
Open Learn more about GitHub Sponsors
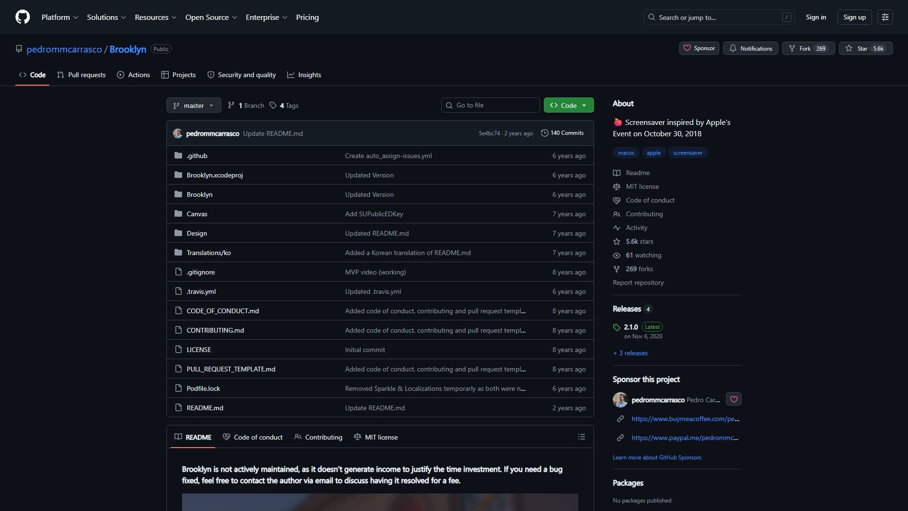[x=657, y=458]
